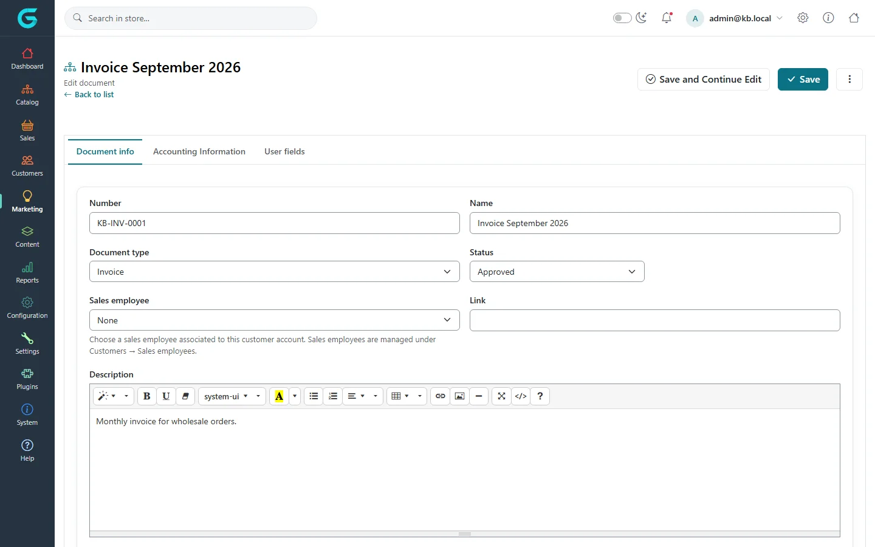Screen dimensions: 875x547
Task: Follow the Back to list link
Action: click(89, 94)
